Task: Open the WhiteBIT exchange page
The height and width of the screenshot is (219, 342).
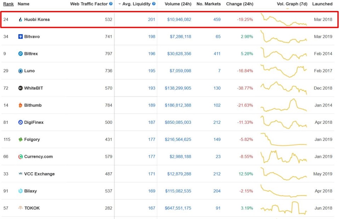Action: tap(34, 88)
